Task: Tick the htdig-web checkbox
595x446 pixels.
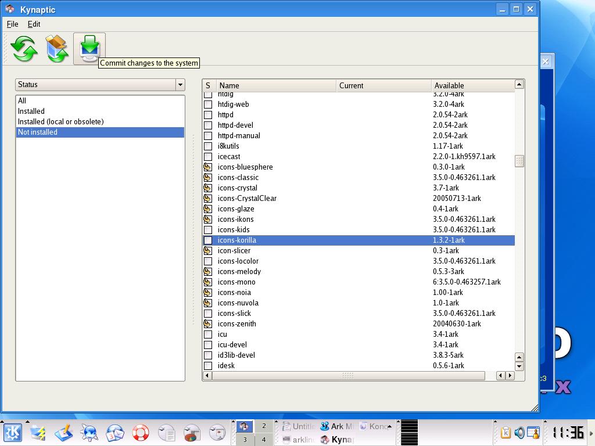Action: (208, 105)
